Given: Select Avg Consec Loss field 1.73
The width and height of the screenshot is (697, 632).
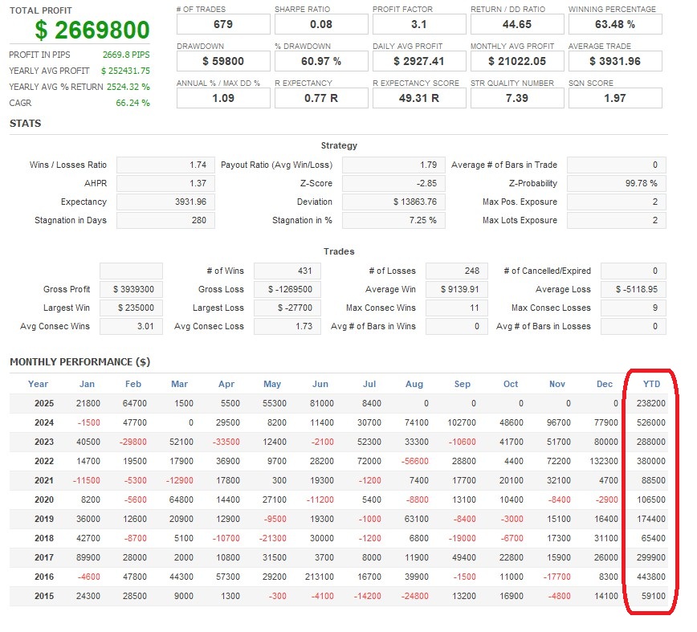Looking at the screenshot, I should 287,327.
